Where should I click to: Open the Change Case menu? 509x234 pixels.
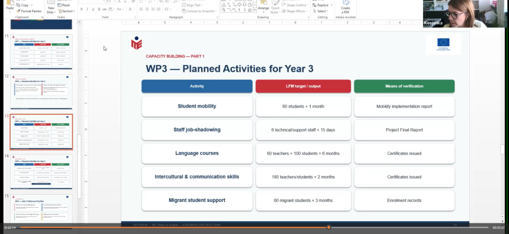pos(120,9)
